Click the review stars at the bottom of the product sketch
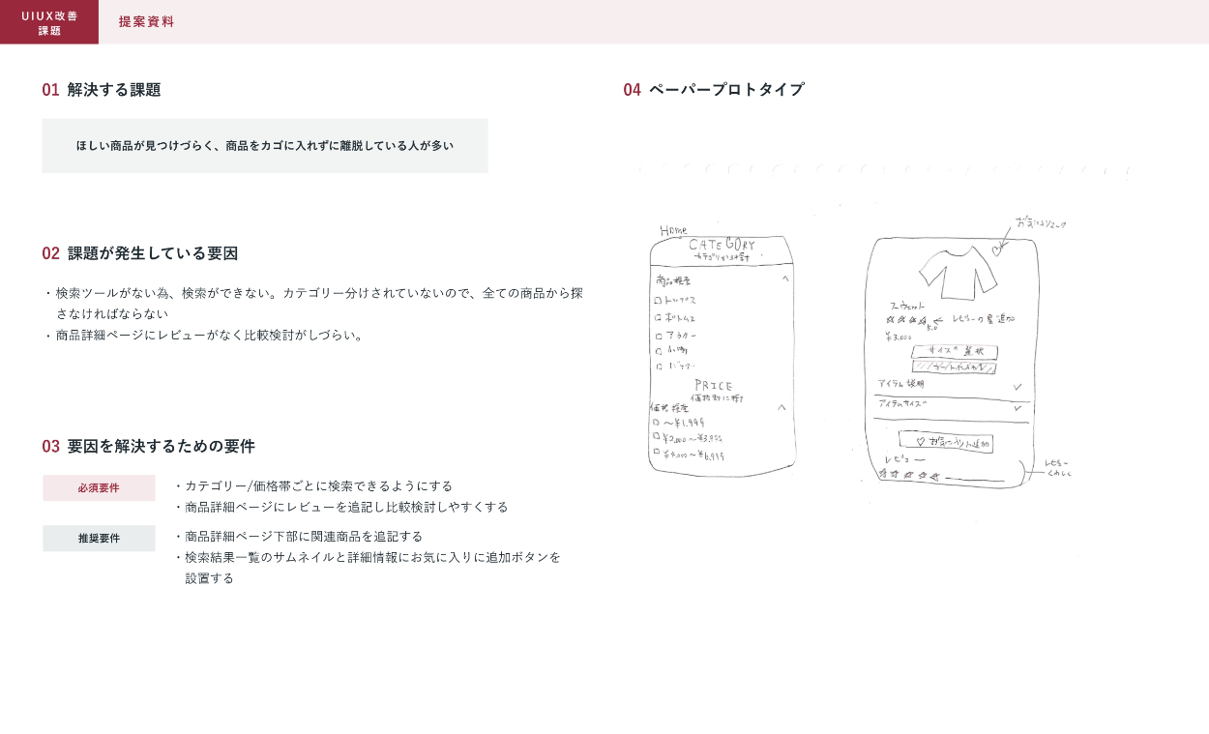Image resolution: width=1209 pixels, height=734 pixels. point(908,475)
